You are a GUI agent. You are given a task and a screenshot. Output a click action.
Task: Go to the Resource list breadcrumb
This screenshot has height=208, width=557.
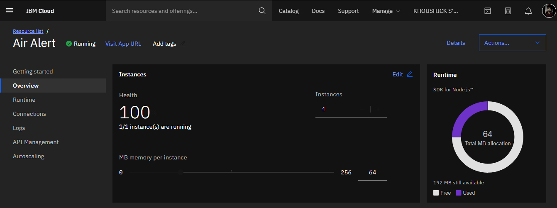pos(28,31)
